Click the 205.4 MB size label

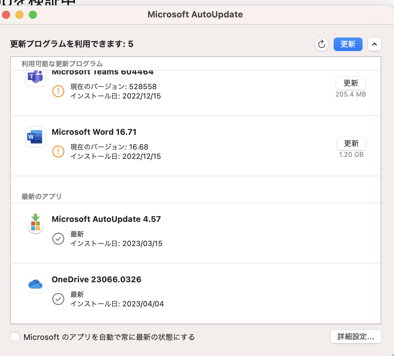click(351, 94)
